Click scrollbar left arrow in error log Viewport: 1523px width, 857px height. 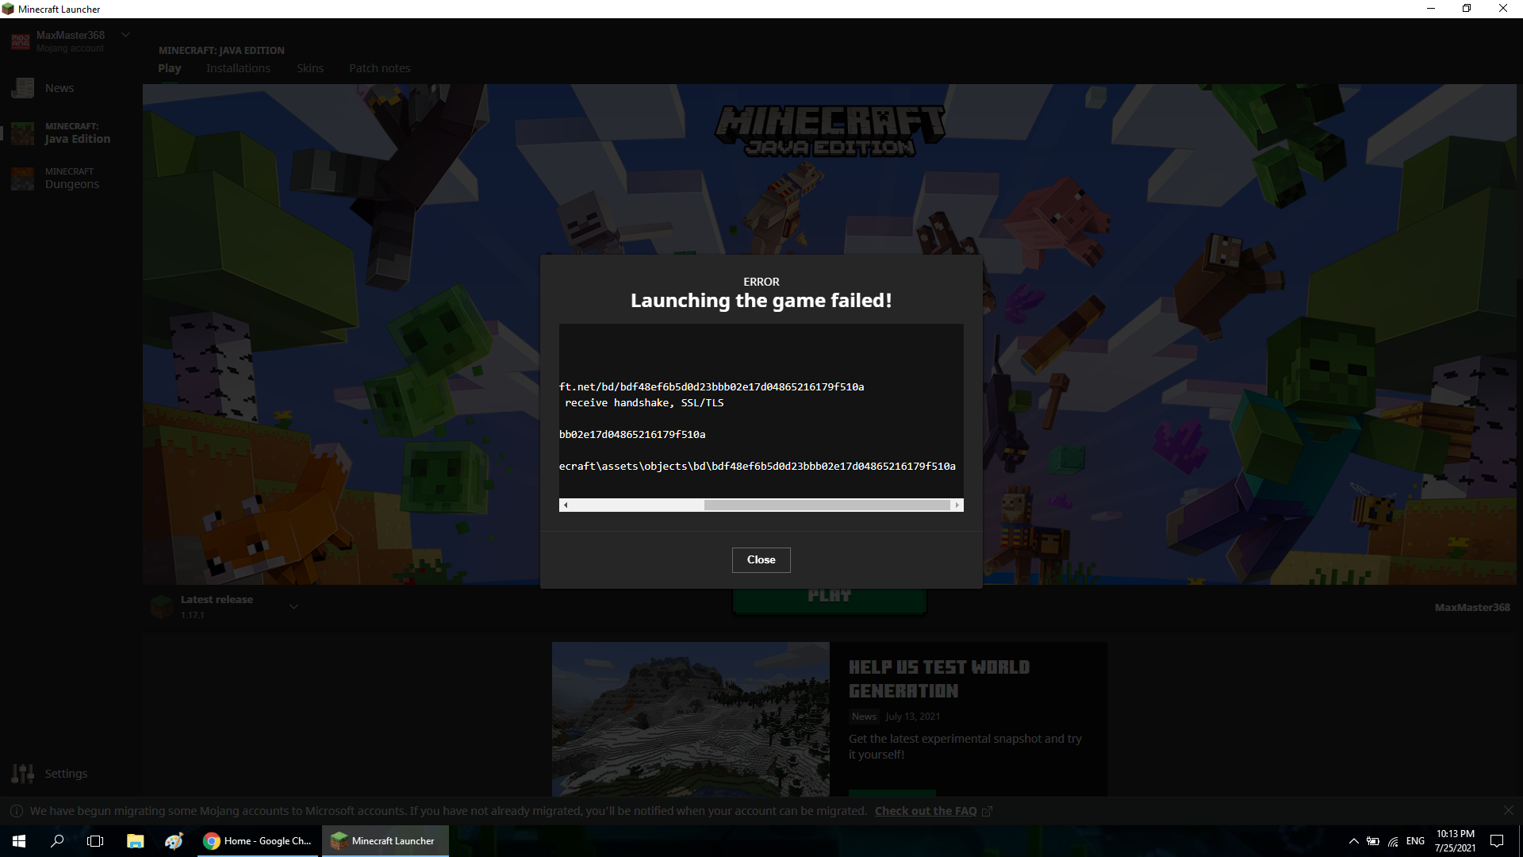click(x=566, y=505)
